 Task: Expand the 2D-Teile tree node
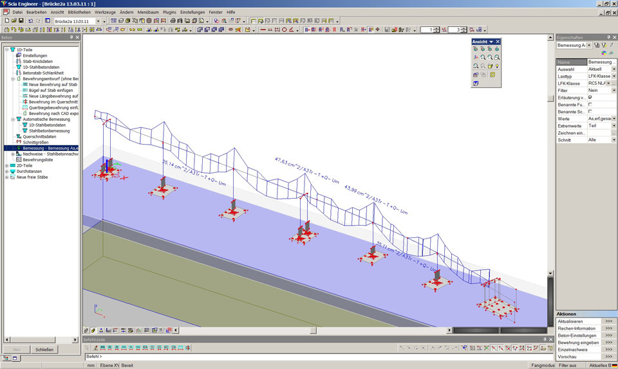[6, 165]
